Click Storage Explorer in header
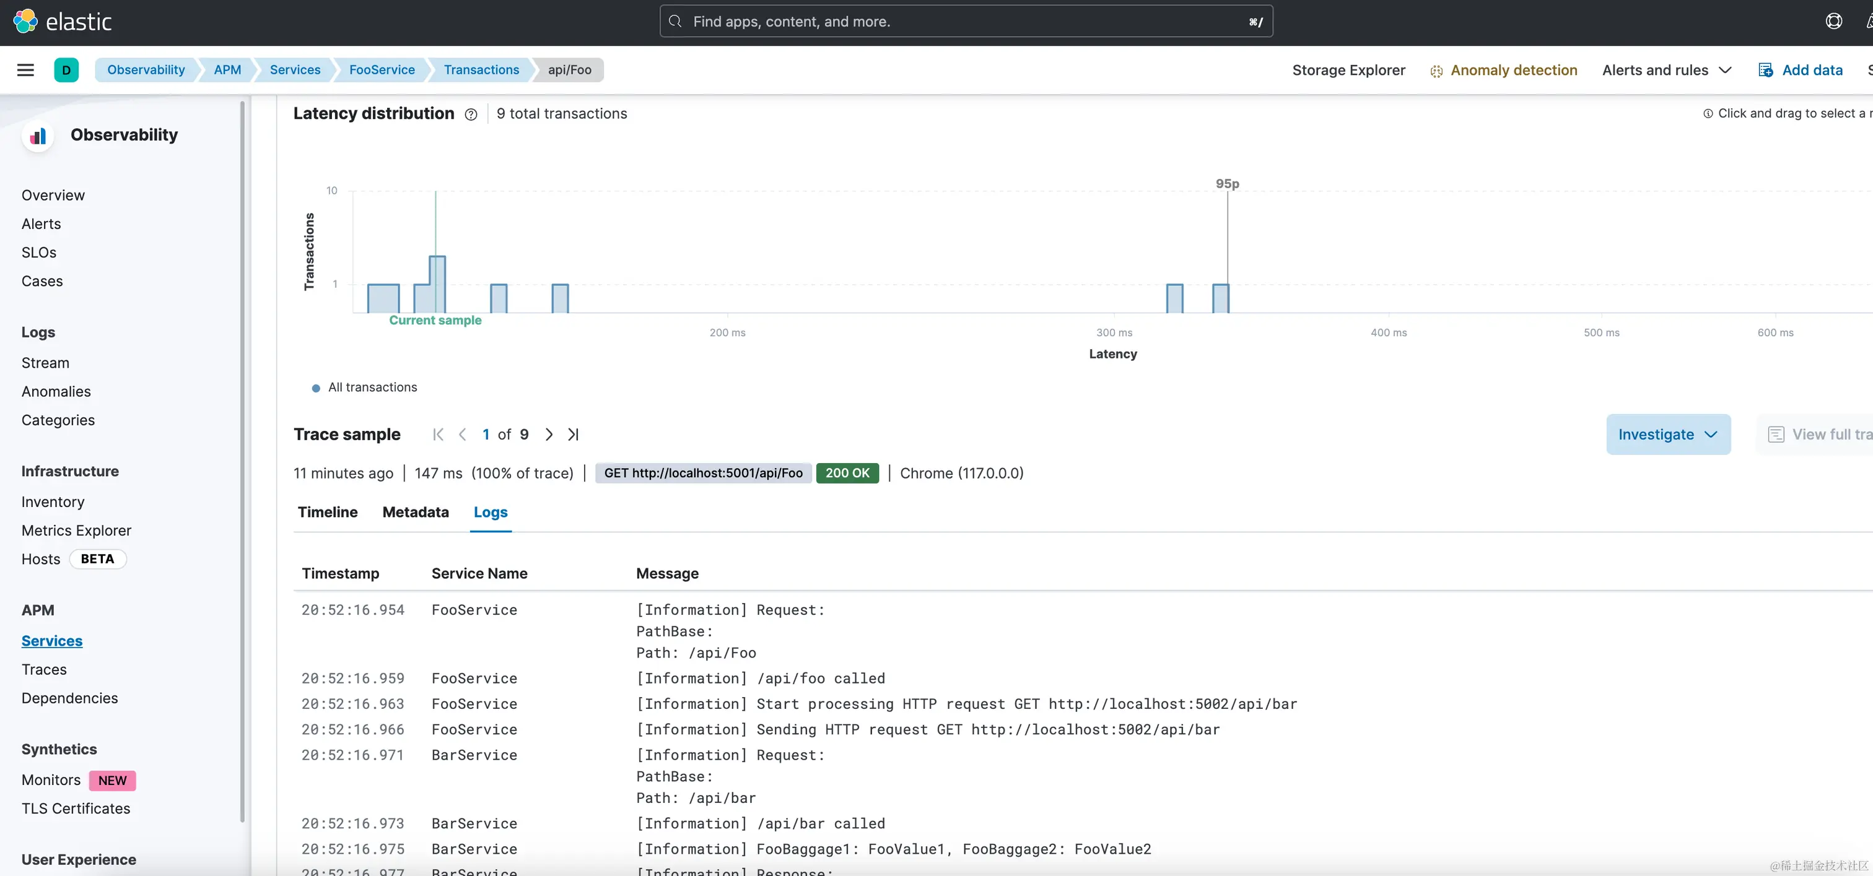 [x=1348, y=70]
